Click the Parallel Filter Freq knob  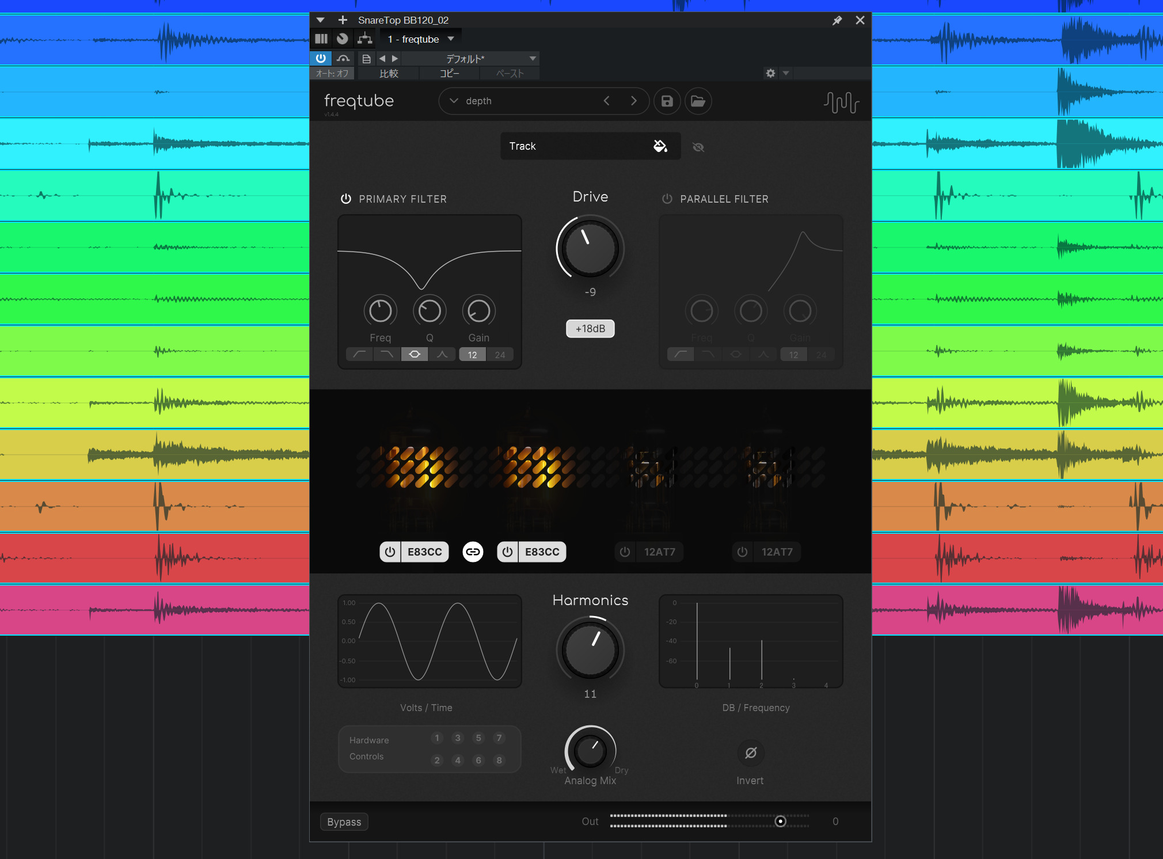701,311
